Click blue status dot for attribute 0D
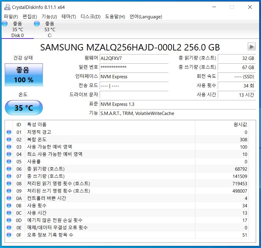 [x=9, y=220]
